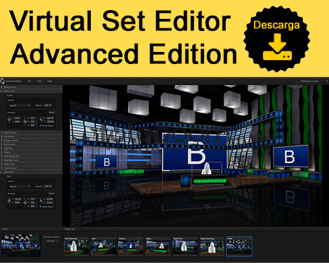Open the Animation Speed dropdown

pos(51,241)
